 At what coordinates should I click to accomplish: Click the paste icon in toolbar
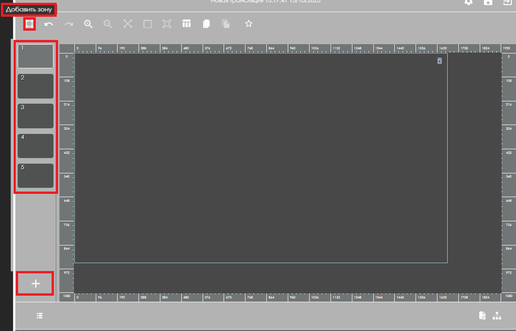point(226,24)
